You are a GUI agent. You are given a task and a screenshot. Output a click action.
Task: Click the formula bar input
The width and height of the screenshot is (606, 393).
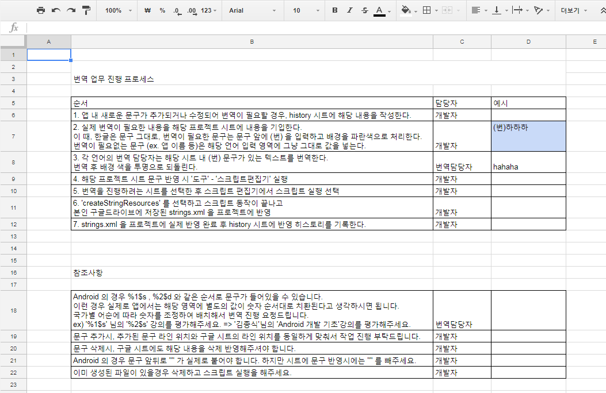point(315,28)
